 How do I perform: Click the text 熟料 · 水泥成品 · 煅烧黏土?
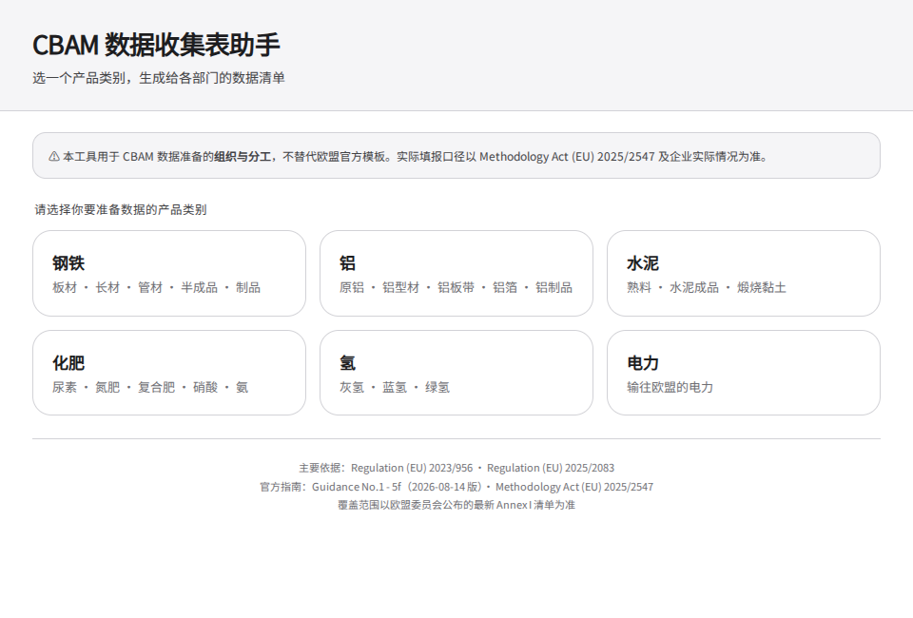[x=707, y=287]
